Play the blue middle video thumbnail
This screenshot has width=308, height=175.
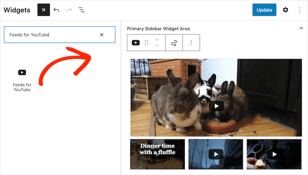click(216, 154)
